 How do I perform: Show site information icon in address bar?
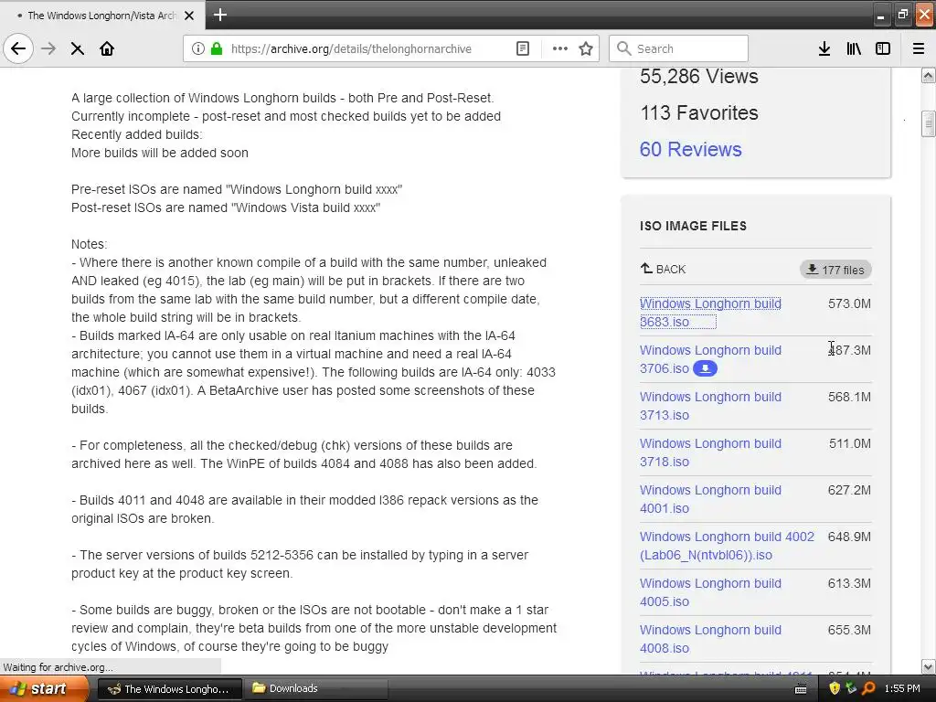197,48
